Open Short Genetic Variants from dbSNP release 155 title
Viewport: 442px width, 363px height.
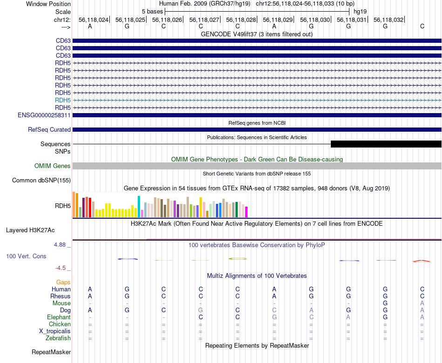pos(257,174)
